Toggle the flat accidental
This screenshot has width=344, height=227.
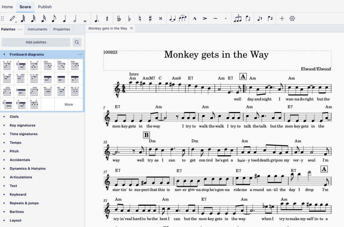click(129, 18)
